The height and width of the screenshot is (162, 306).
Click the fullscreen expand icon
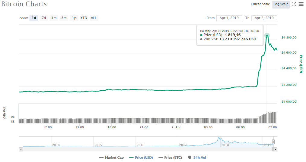click(x=294, y=4)
